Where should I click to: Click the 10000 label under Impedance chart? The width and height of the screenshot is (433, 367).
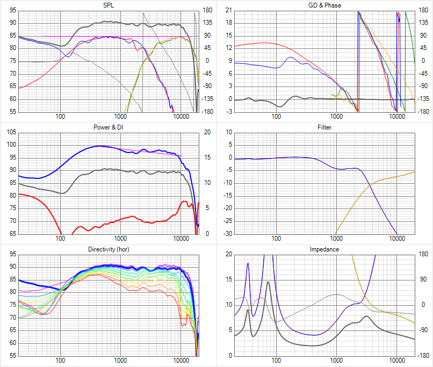coord(397,361)
